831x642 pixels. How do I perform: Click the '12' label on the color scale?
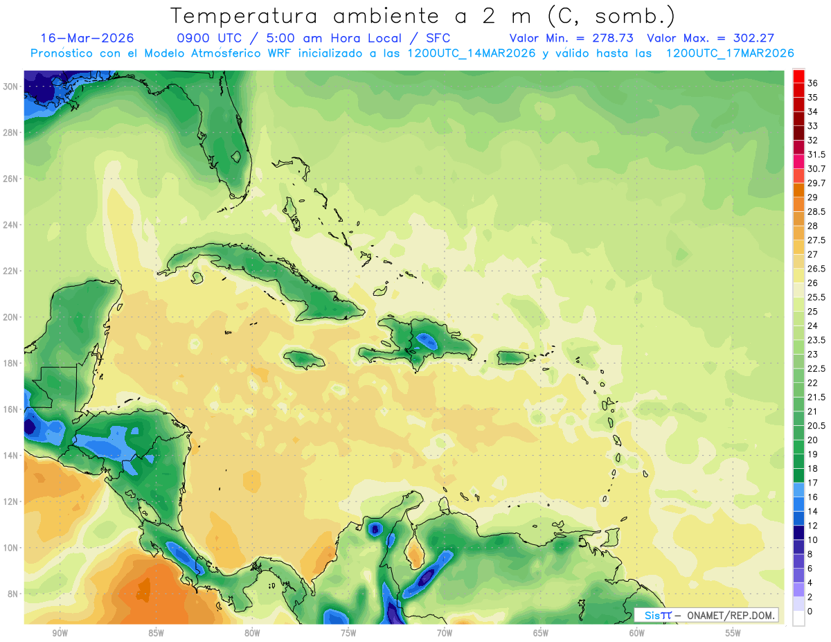click(813, 526)
